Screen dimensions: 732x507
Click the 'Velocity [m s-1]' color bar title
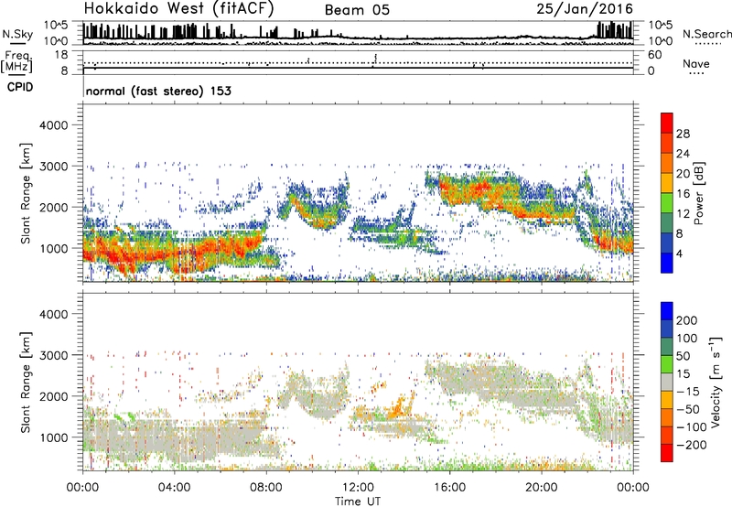point(716,382)
